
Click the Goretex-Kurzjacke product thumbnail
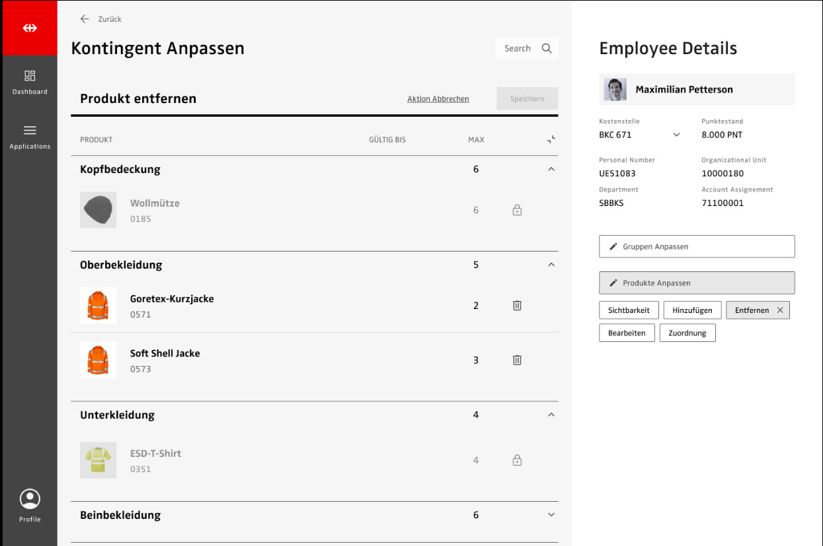(x=98, y=306)
